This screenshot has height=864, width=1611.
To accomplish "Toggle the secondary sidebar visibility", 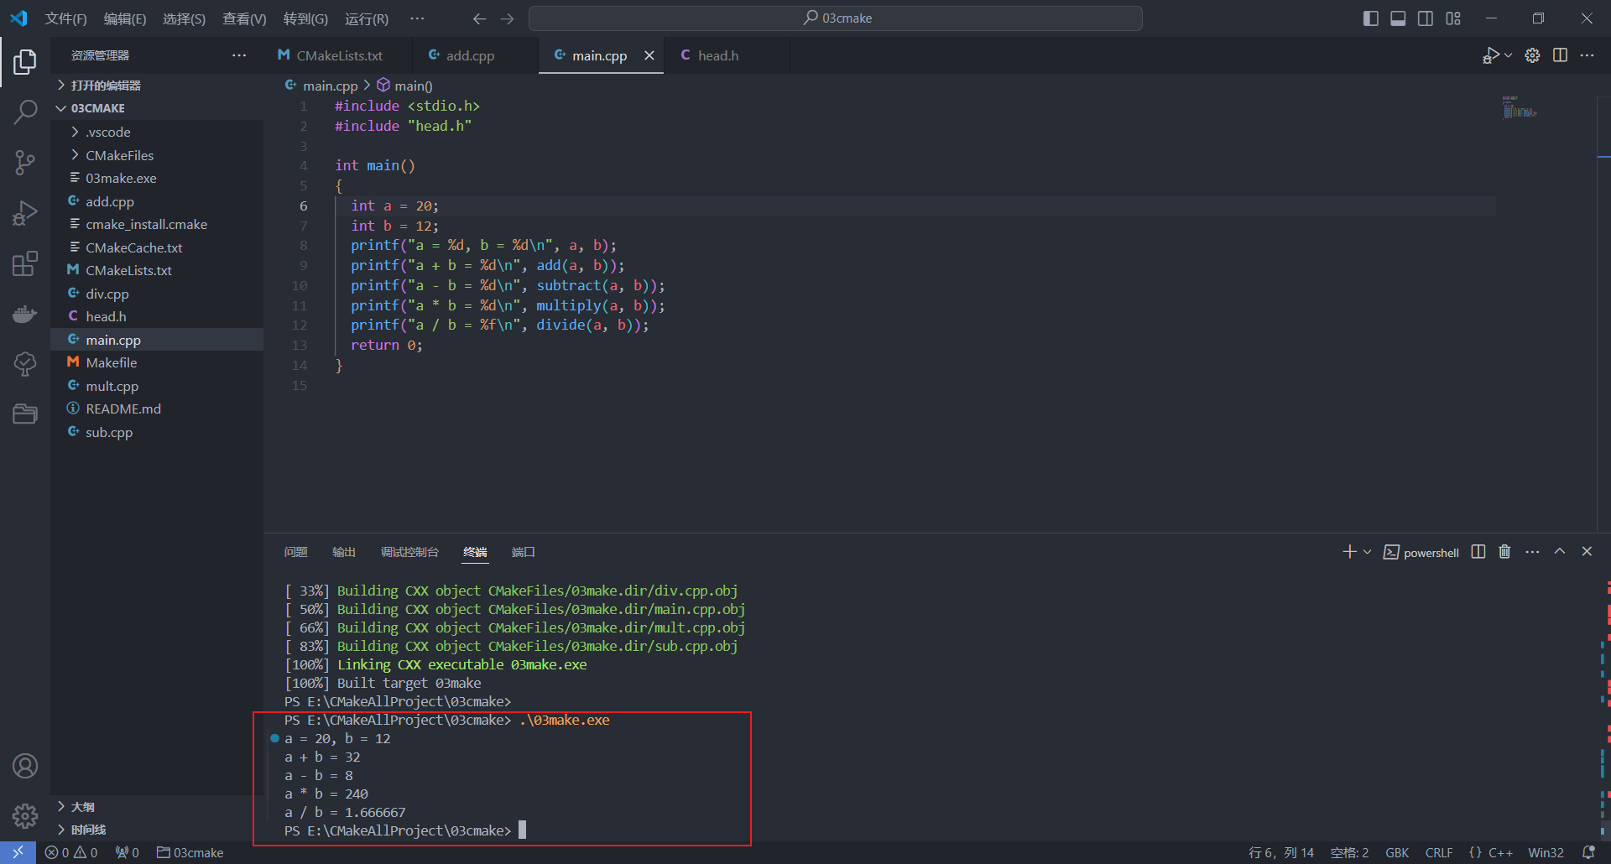I will click(x=1426, y=18).
